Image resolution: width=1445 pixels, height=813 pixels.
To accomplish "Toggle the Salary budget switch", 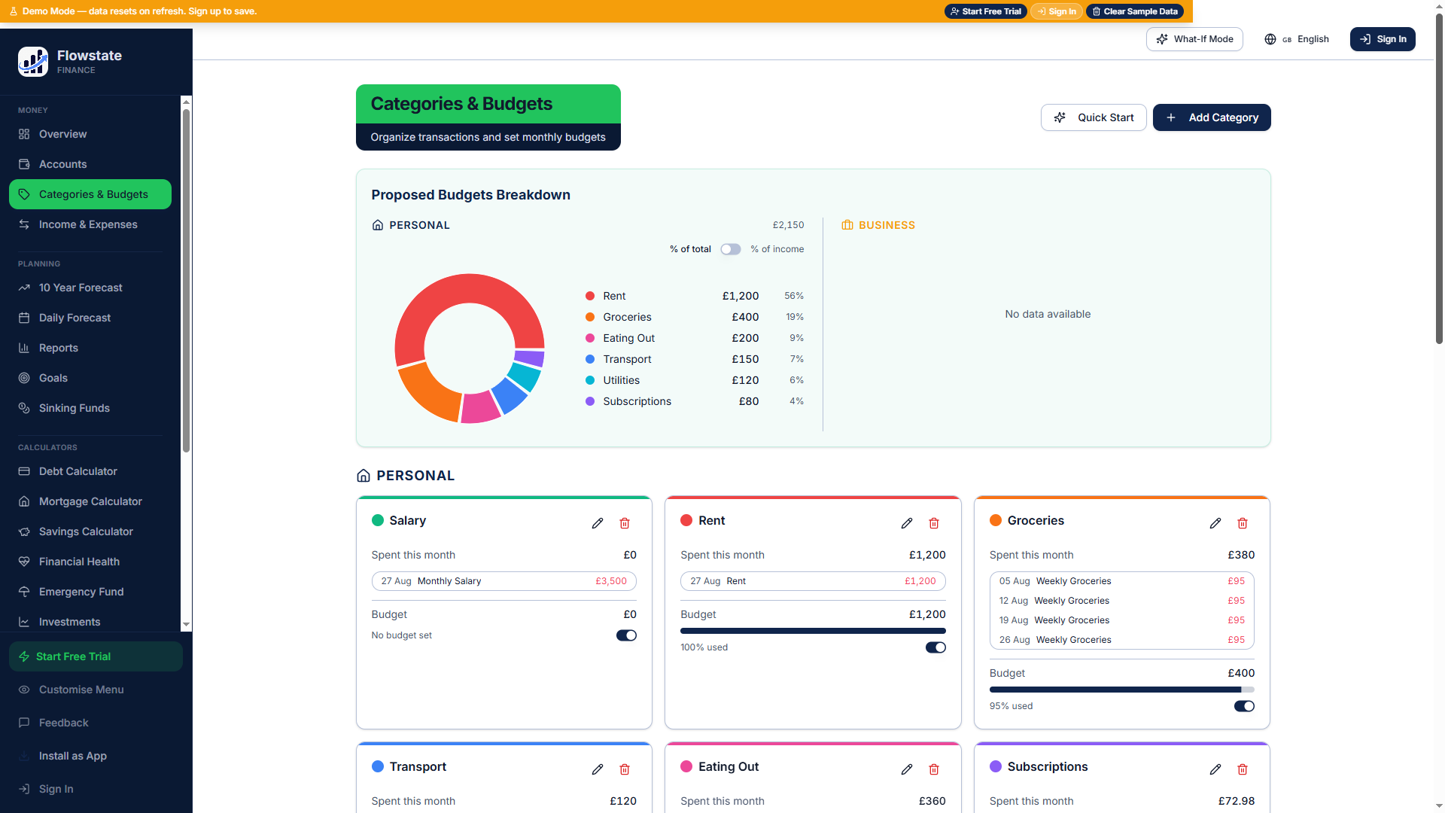I will point(626,635).
